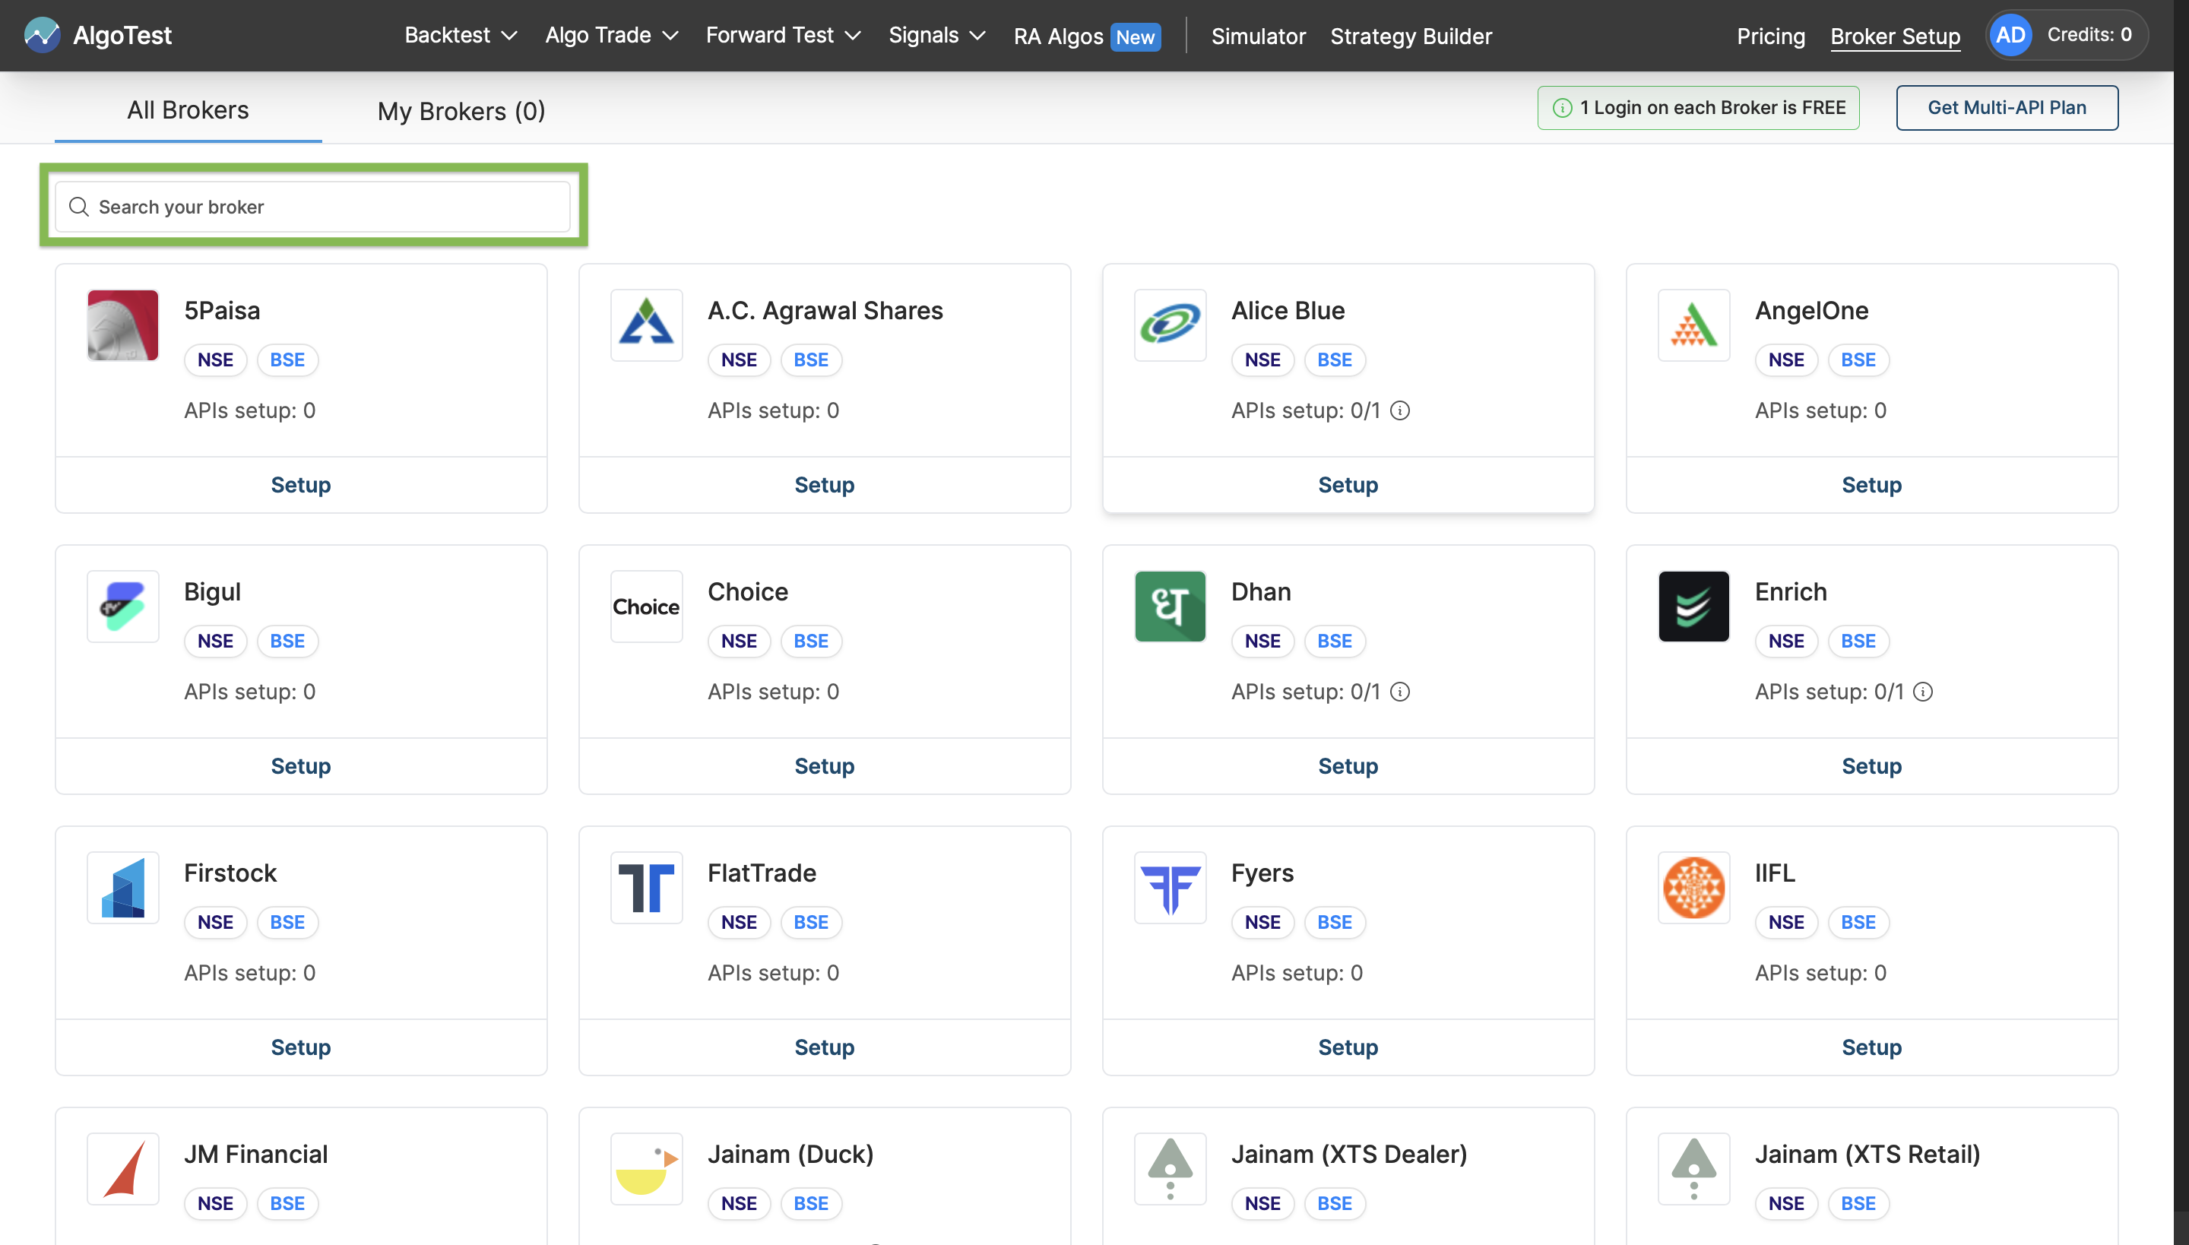Click the Dhan broker logo

click(x=1170, y=607)
